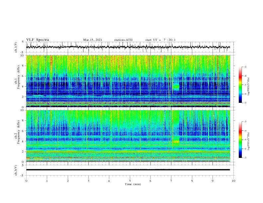The image size is (263, 203).
Task: Click the "2" kHz tick on ch.1 frequency axis
Action: [x=23, y=97]
